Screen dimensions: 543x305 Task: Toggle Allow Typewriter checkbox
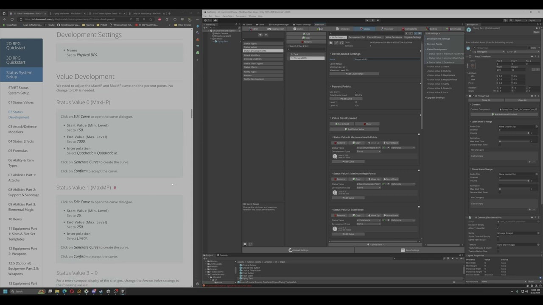click(x=498, y=228)
